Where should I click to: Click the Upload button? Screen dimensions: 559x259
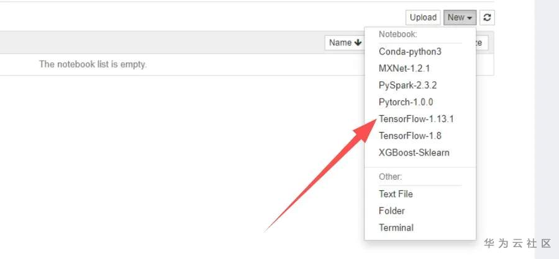coord(423,18)
